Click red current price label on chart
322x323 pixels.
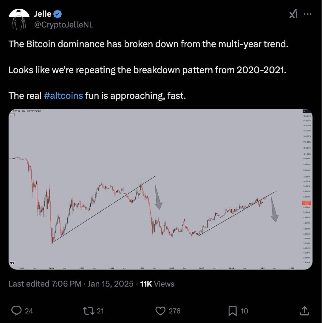point(307,203)
